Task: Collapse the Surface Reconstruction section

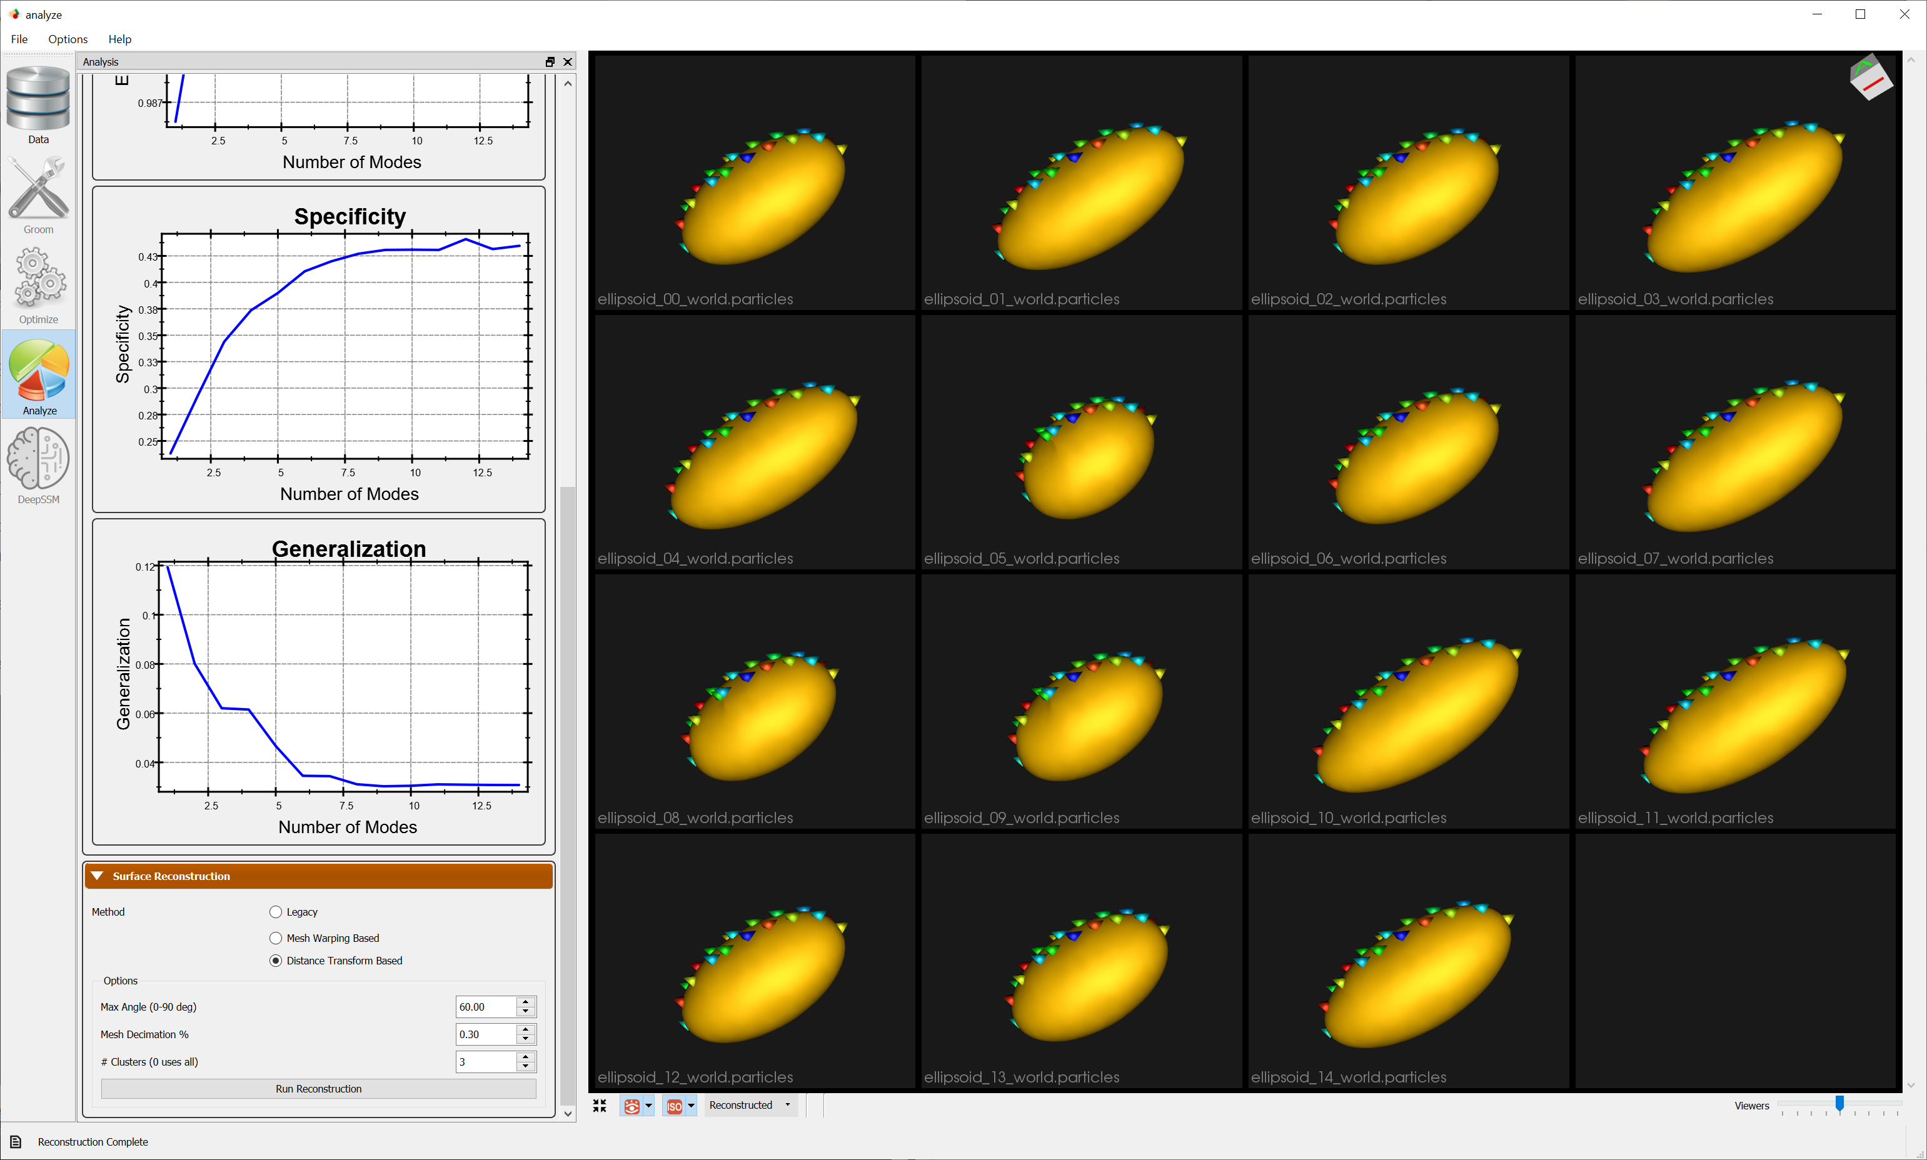Action: tap(97, 876)
